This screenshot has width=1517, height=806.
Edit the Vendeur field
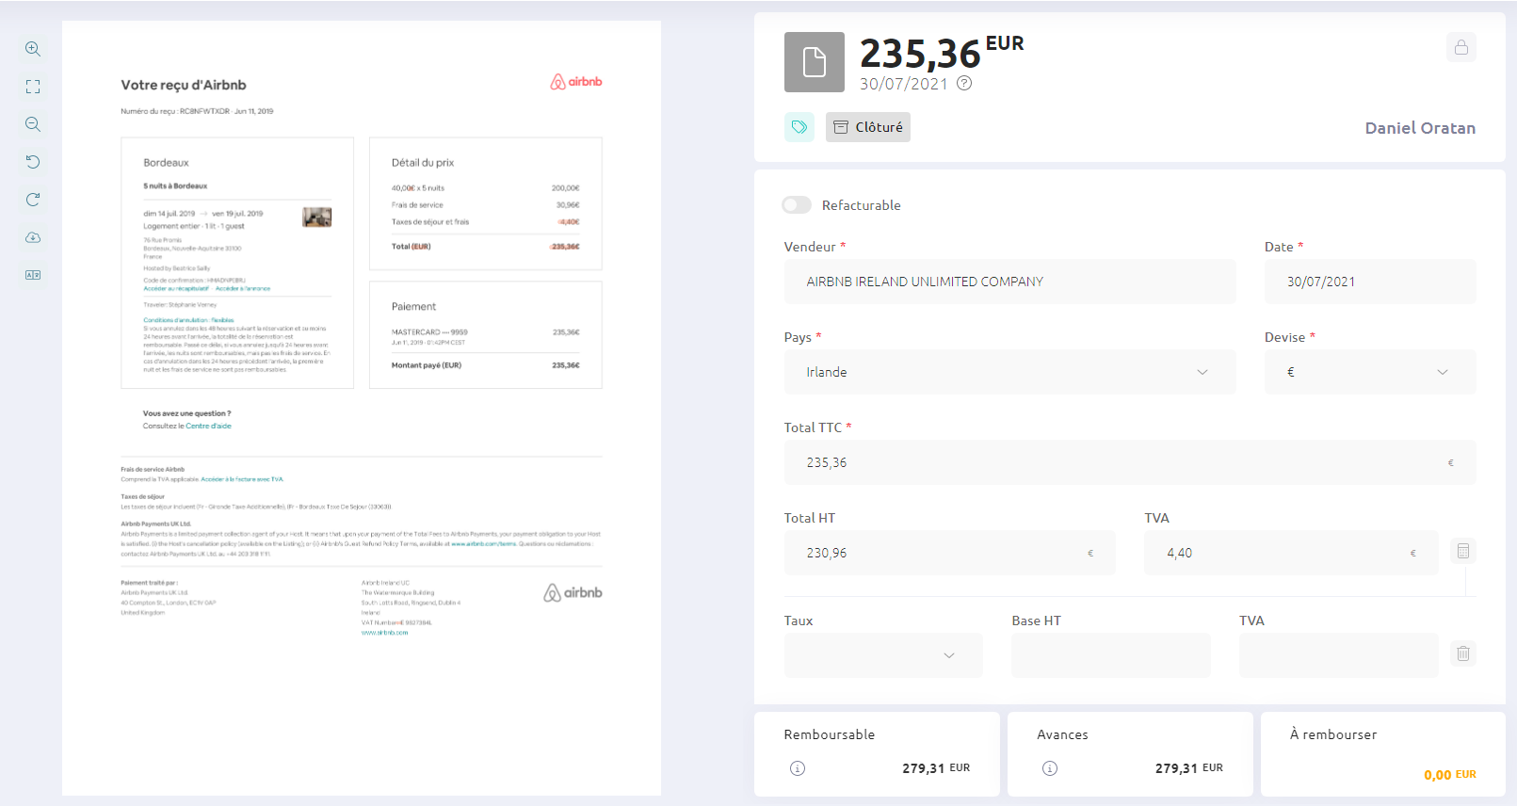click(x=1009, y=282)
